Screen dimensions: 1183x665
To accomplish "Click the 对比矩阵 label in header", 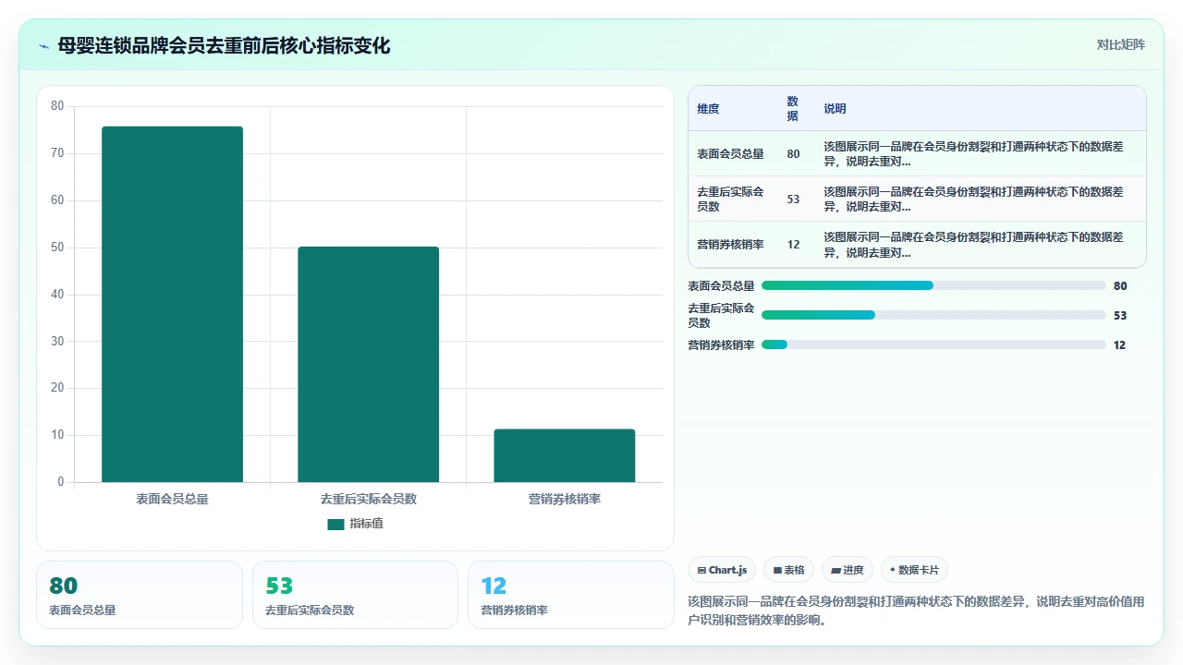I will pyautogui.click(x=1120, y=45).
